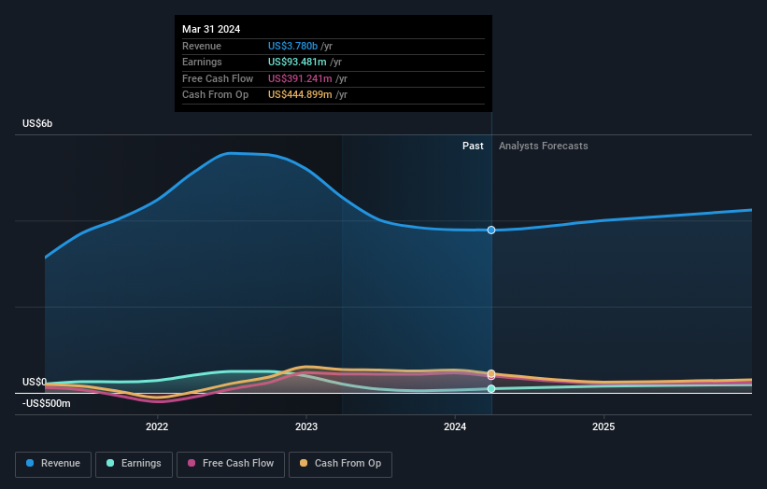Click the US$6b y-axis label
This screenshot has height=489, width=767.
tap(37, 123)
